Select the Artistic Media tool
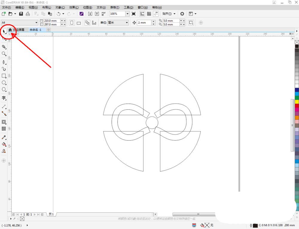 4,69
